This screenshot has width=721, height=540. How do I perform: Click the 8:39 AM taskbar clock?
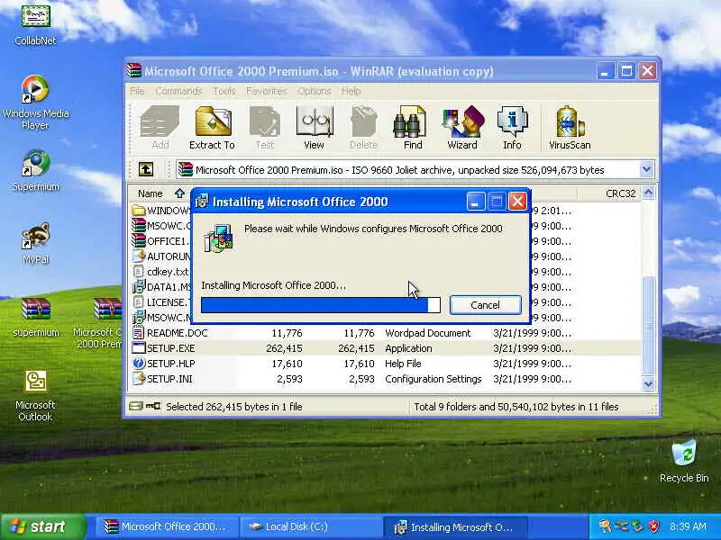(688, 526)
